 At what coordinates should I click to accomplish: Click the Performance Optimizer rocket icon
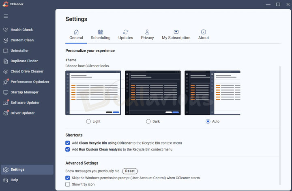pos(6,82)
